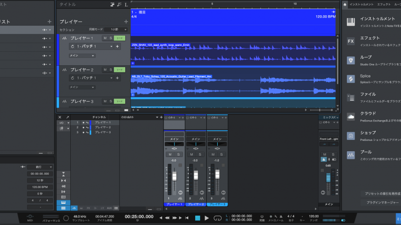This screenshot has height=225, width=401.
Task: Solo プレイヤー 2 in the player list
Action: (111, 70)
